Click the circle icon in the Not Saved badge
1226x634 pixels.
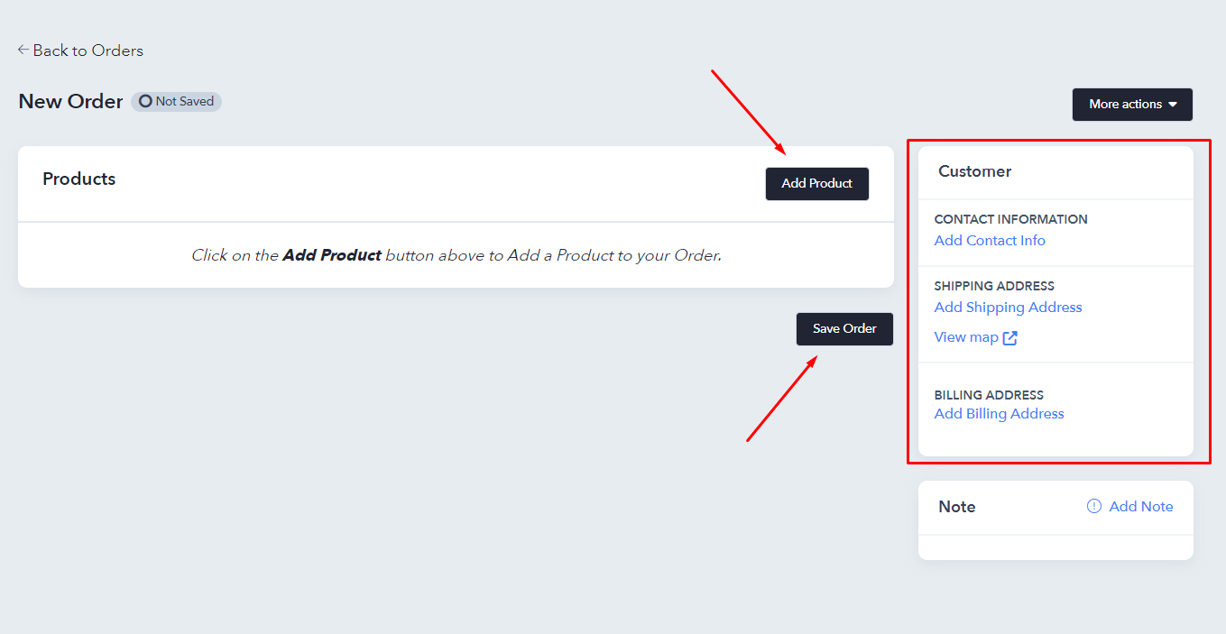[145, 101]
